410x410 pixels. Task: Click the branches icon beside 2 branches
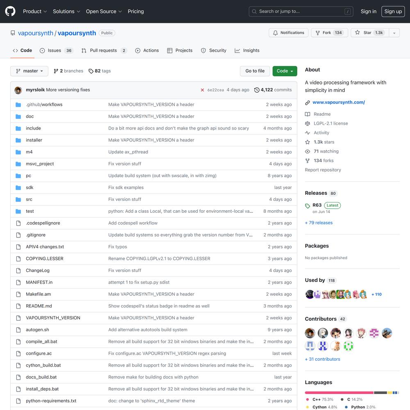(56, 71)
